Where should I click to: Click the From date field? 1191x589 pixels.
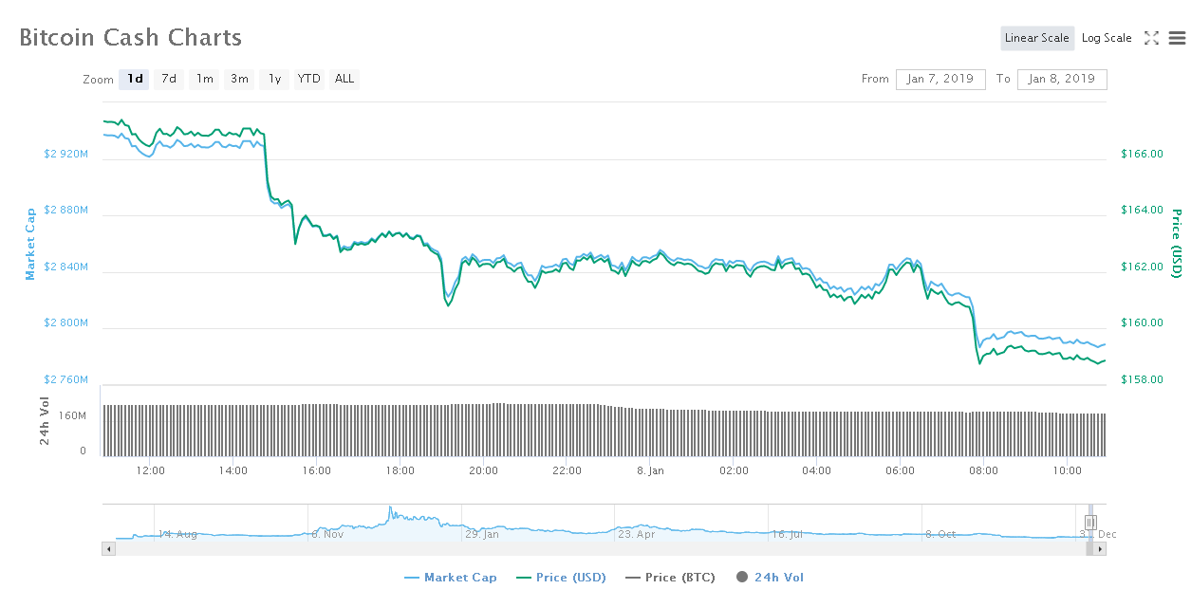[940, 79]
